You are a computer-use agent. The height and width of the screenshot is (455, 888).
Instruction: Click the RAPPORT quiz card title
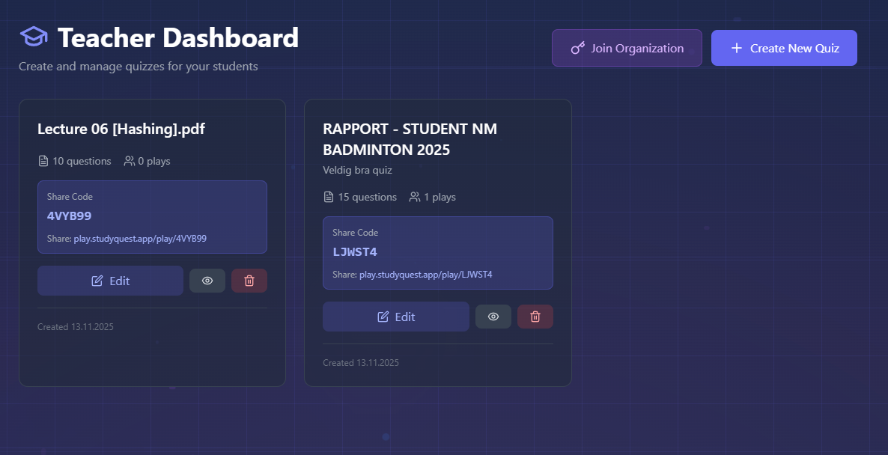409,138
